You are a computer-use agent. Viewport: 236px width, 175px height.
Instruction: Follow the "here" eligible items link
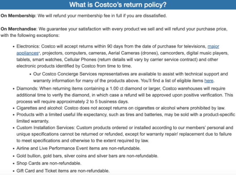(x=209, y=81)
